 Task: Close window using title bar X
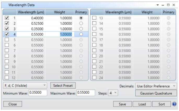tap(174, 5)
